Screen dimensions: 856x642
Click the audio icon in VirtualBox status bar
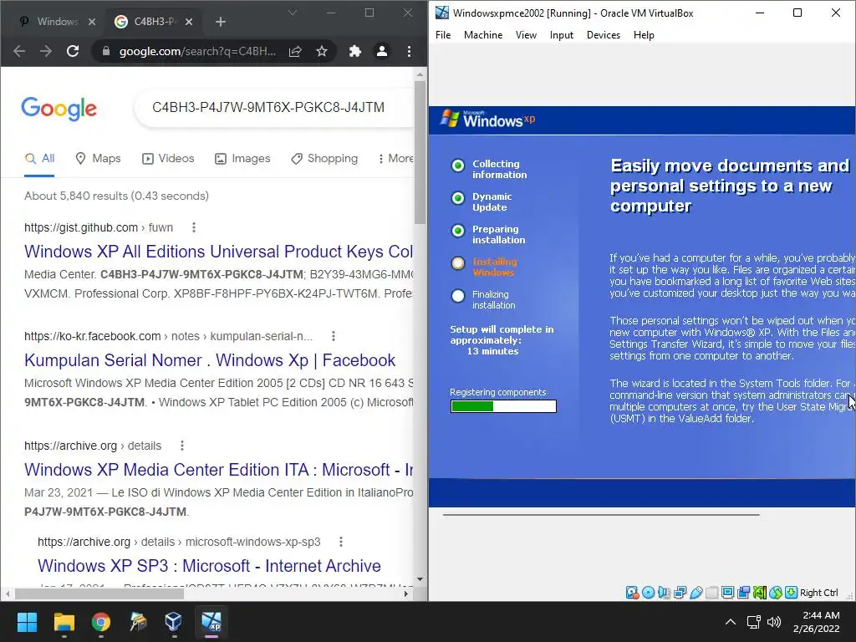(x=664, y=593)
